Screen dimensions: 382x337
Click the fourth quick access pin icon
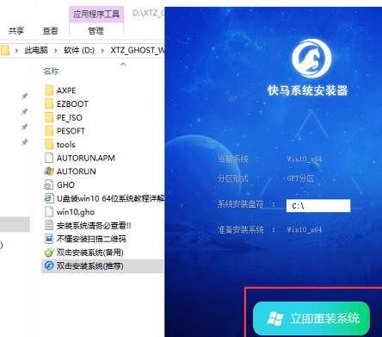pyautogui.click(x=25, y=142)
